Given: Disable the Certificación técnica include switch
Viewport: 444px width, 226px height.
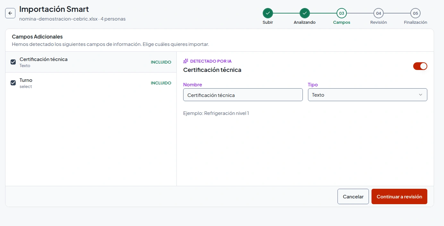Looking at the screenshot, I should click(420, 66).
